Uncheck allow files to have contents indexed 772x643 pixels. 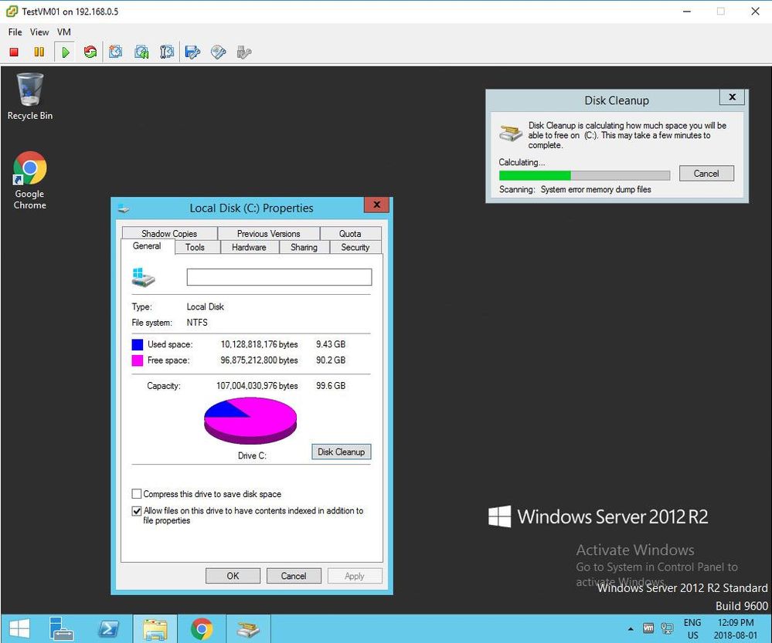click(137, 511)
